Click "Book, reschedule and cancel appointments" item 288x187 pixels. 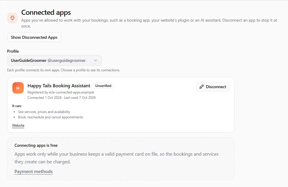pos(51,117)
